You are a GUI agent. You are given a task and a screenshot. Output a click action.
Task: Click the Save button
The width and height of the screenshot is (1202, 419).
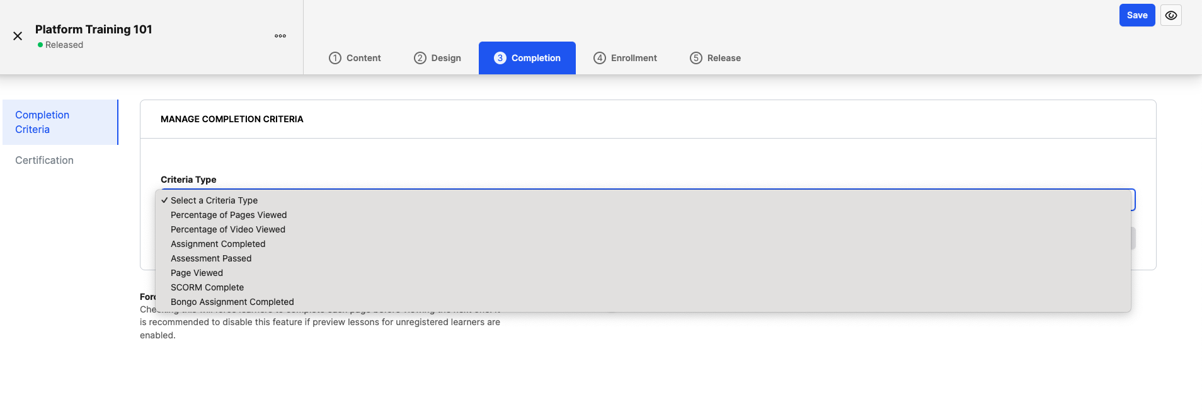click(1136, 15)
